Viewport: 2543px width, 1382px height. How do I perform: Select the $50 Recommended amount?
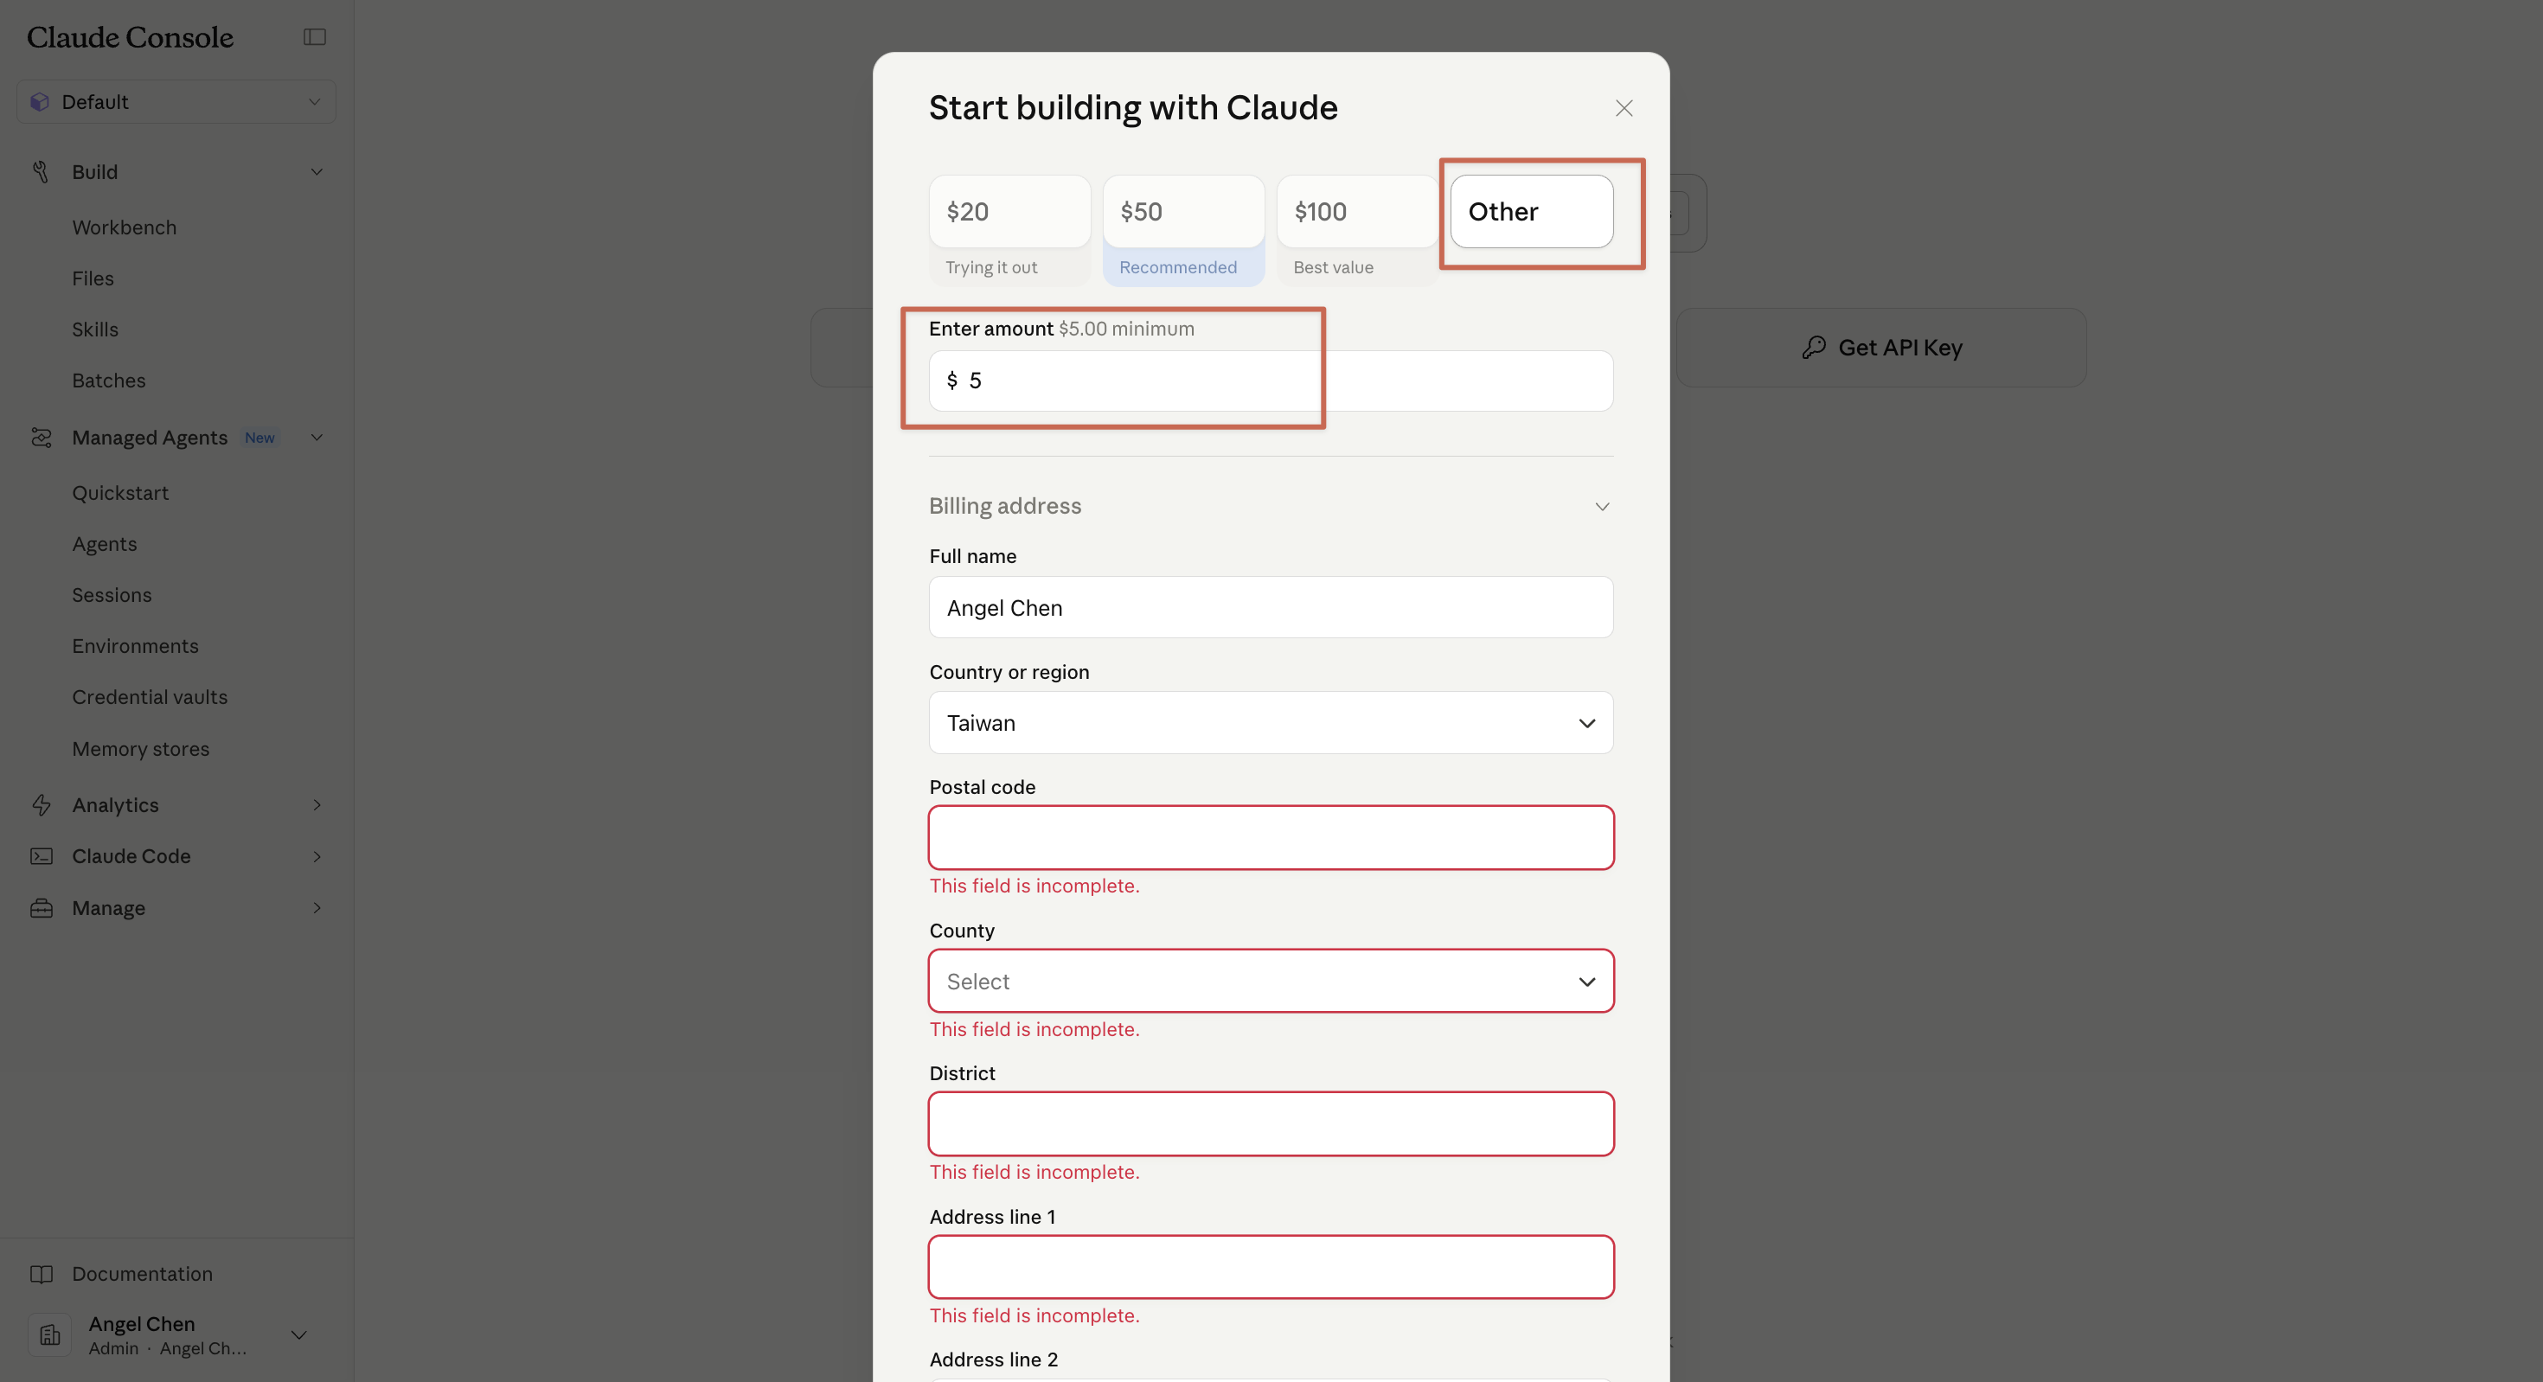tap(1182, 211)
